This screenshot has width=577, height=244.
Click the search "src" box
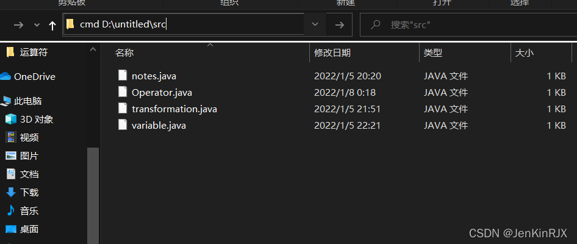click(x=468, y=24)
